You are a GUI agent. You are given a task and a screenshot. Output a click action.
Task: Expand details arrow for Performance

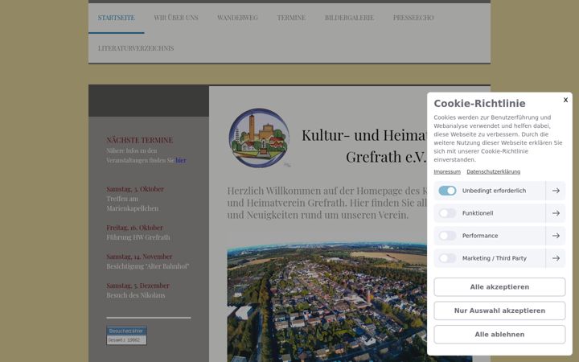(x=556, y=236)
